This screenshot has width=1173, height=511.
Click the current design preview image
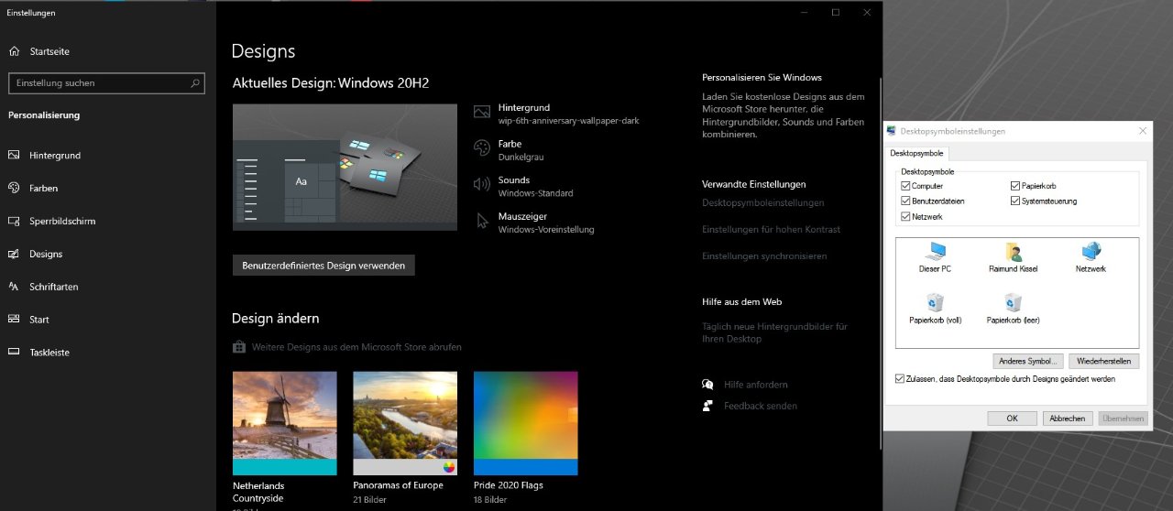pos(345,167)
